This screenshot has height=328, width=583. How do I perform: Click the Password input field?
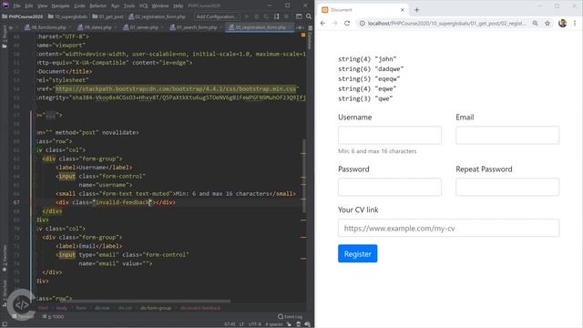click(390, 187)
